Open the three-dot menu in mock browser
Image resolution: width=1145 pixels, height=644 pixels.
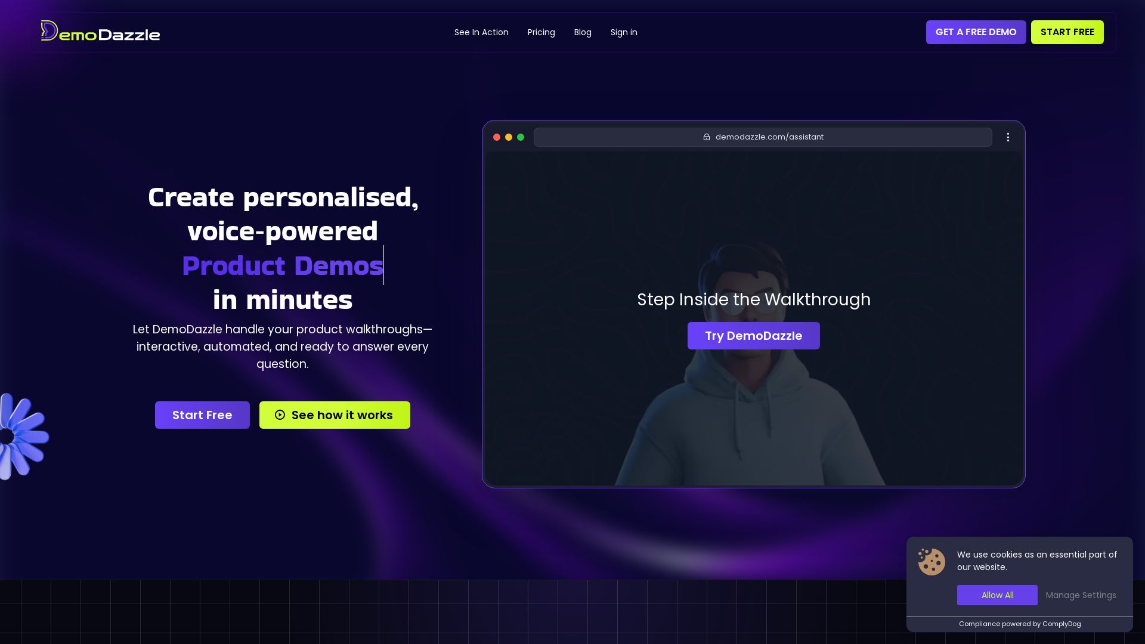1008,137
